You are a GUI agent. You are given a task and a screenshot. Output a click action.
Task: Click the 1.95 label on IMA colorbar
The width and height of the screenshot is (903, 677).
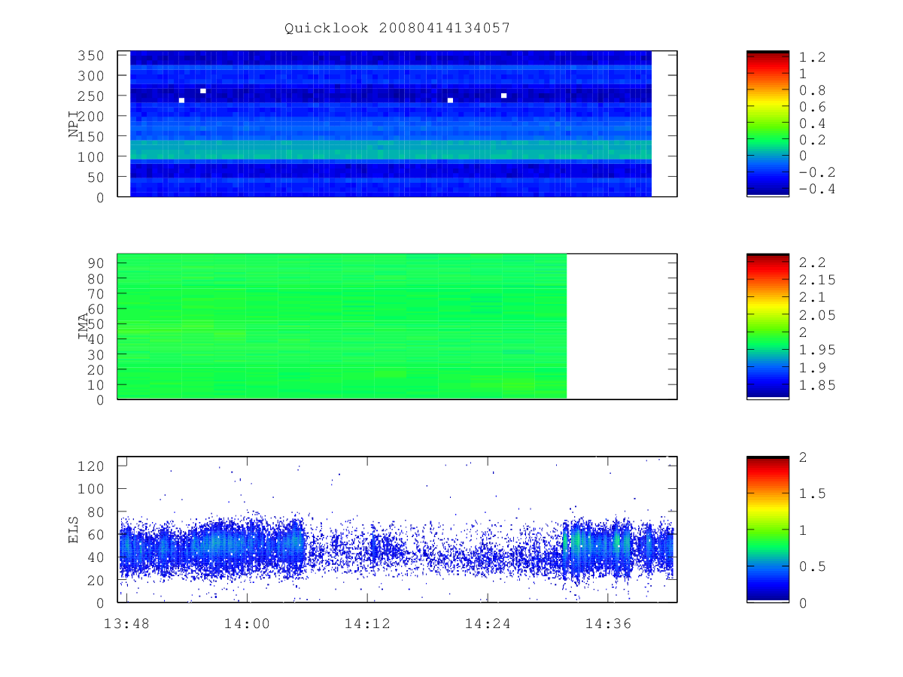[817, 350]
